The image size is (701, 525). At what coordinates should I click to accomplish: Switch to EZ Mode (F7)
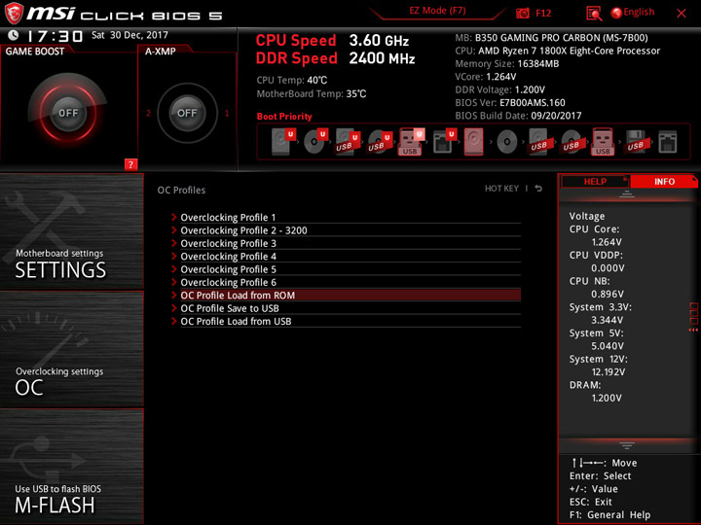437,11
